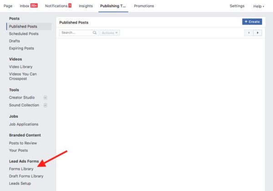Screen dimensions: 273x191
Task: Open Job Applications
Action: pyautogui.click(x=24, y=124)
